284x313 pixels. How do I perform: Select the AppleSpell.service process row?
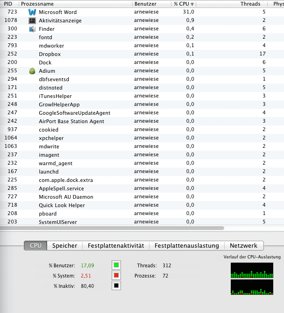coord(142,188)
